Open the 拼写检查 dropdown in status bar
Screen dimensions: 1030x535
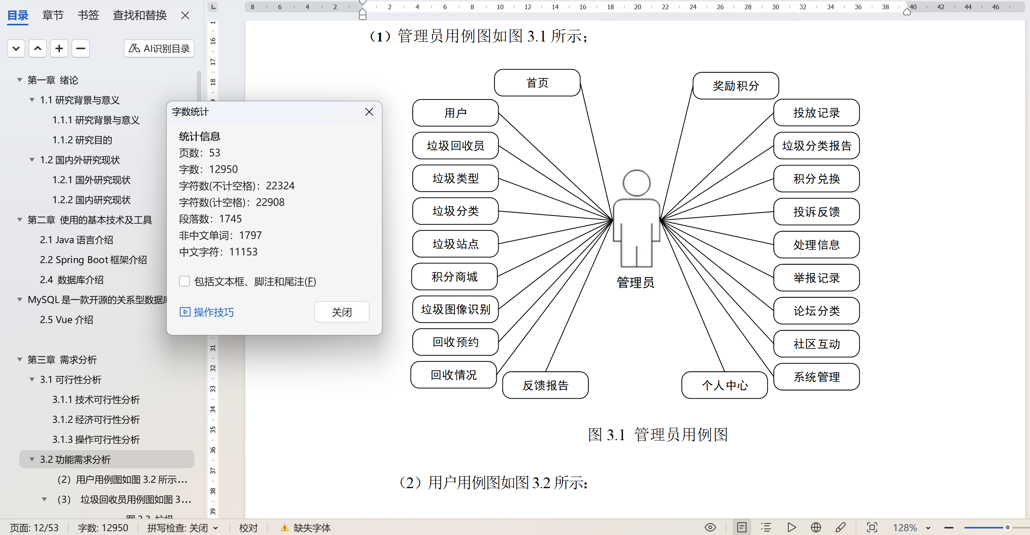[216, 528]
